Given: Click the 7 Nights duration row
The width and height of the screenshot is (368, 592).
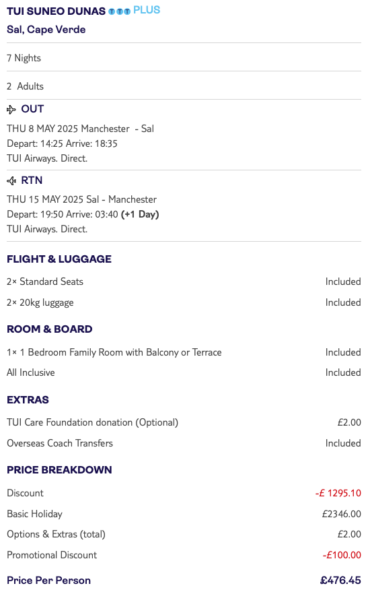Looking at the screenshot, I should pos(184,58).
